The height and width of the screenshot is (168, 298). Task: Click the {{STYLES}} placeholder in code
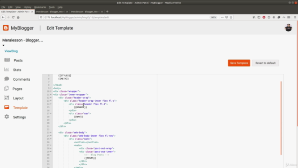65,76
